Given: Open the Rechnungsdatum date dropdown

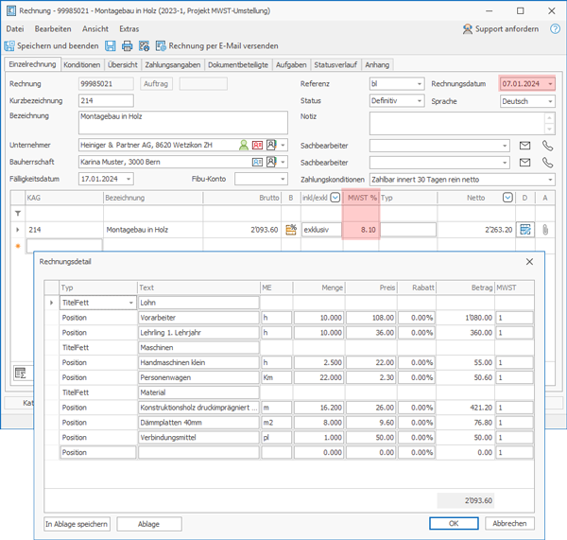Looking at the screenshot, I should coord(550,84).
